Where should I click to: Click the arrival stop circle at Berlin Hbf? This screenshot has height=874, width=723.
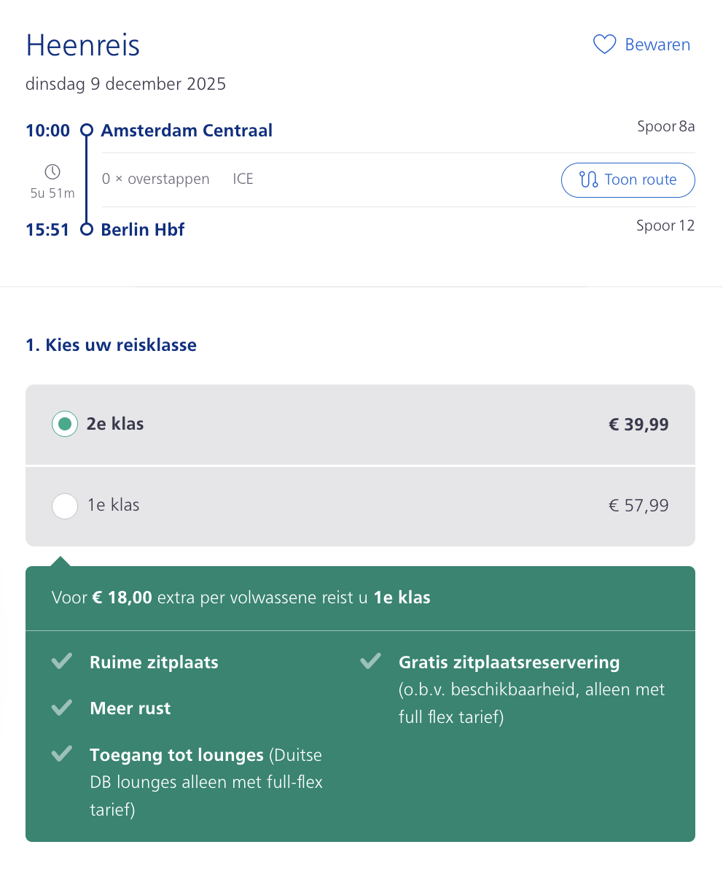click(87, 230)
